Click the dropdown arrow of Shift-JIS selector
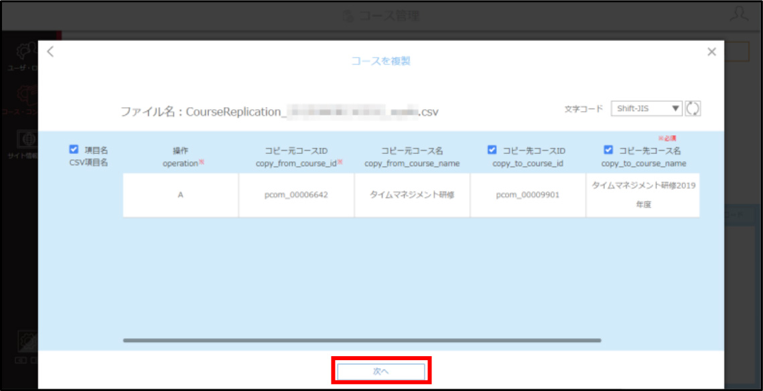 (x=675, y=108)
